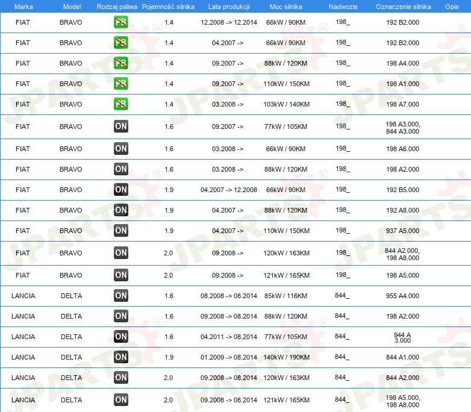Select body code 844_ in the 955 A4.000 row

click(x=342, y=295)
